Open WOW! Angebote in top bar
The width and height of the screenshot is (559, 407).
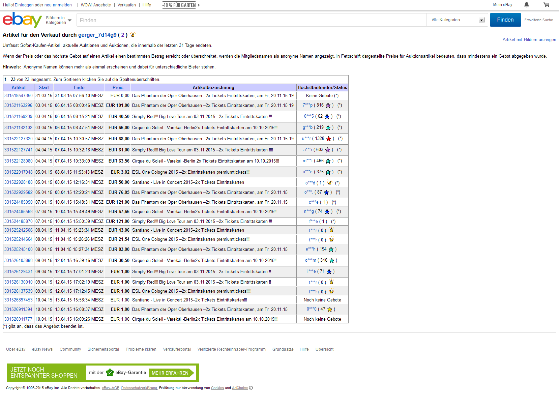click(96, 5)
